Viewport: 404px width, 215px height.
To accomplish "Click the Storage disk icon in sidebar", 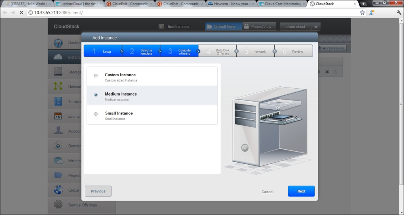I will 58,72.
